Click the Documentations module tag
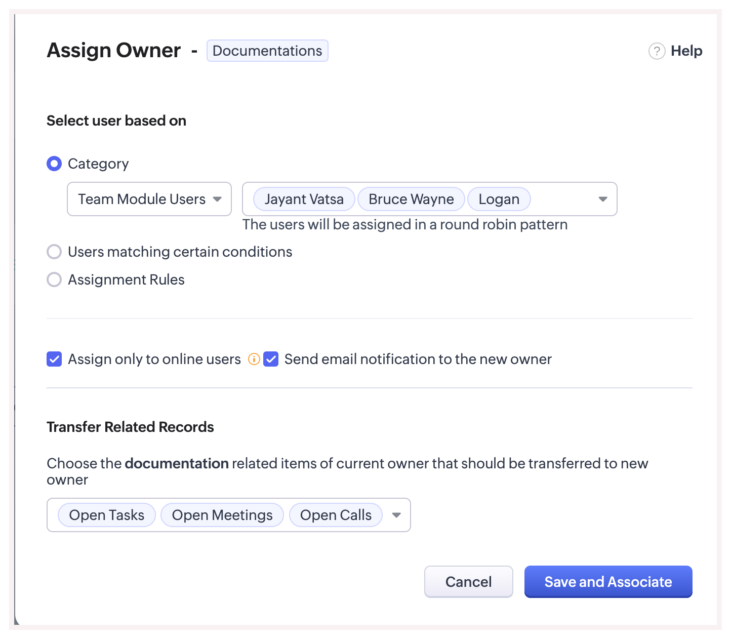Viewport: 731px width, 639px height. [x=267, y=51]
